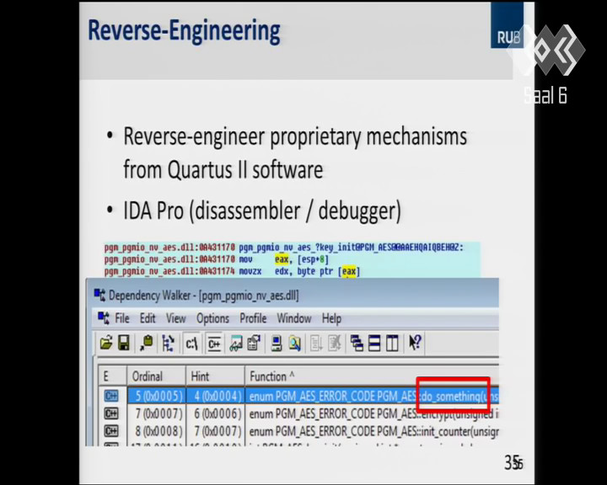Toggle the Full Paths c:\ toolbar button

[191, 343]
